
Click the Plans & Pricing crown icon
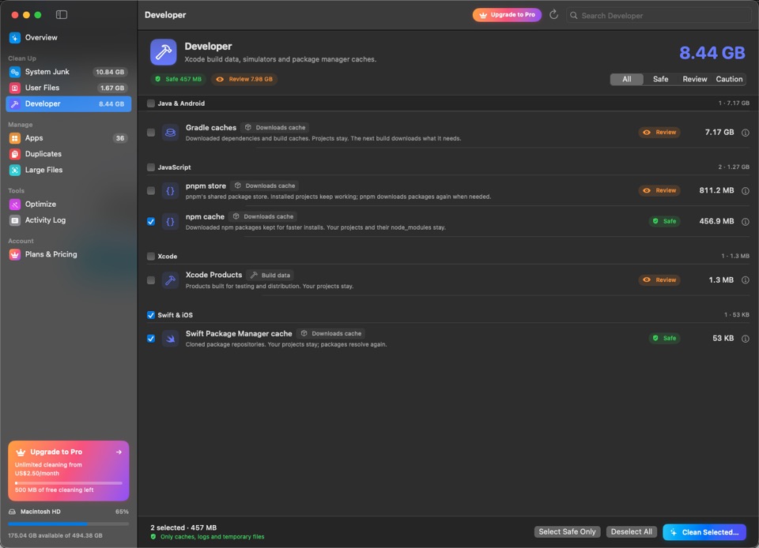point(15,255)
